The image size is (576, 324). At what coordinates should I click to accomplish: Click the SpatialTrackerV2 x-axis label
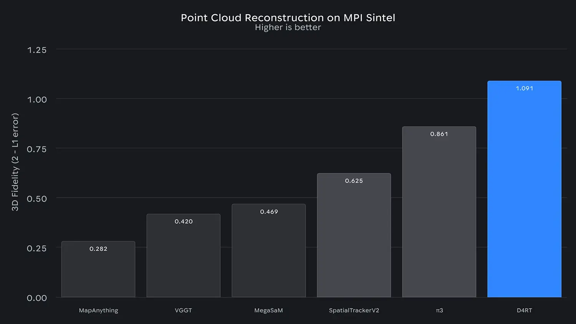coord(354,310)
